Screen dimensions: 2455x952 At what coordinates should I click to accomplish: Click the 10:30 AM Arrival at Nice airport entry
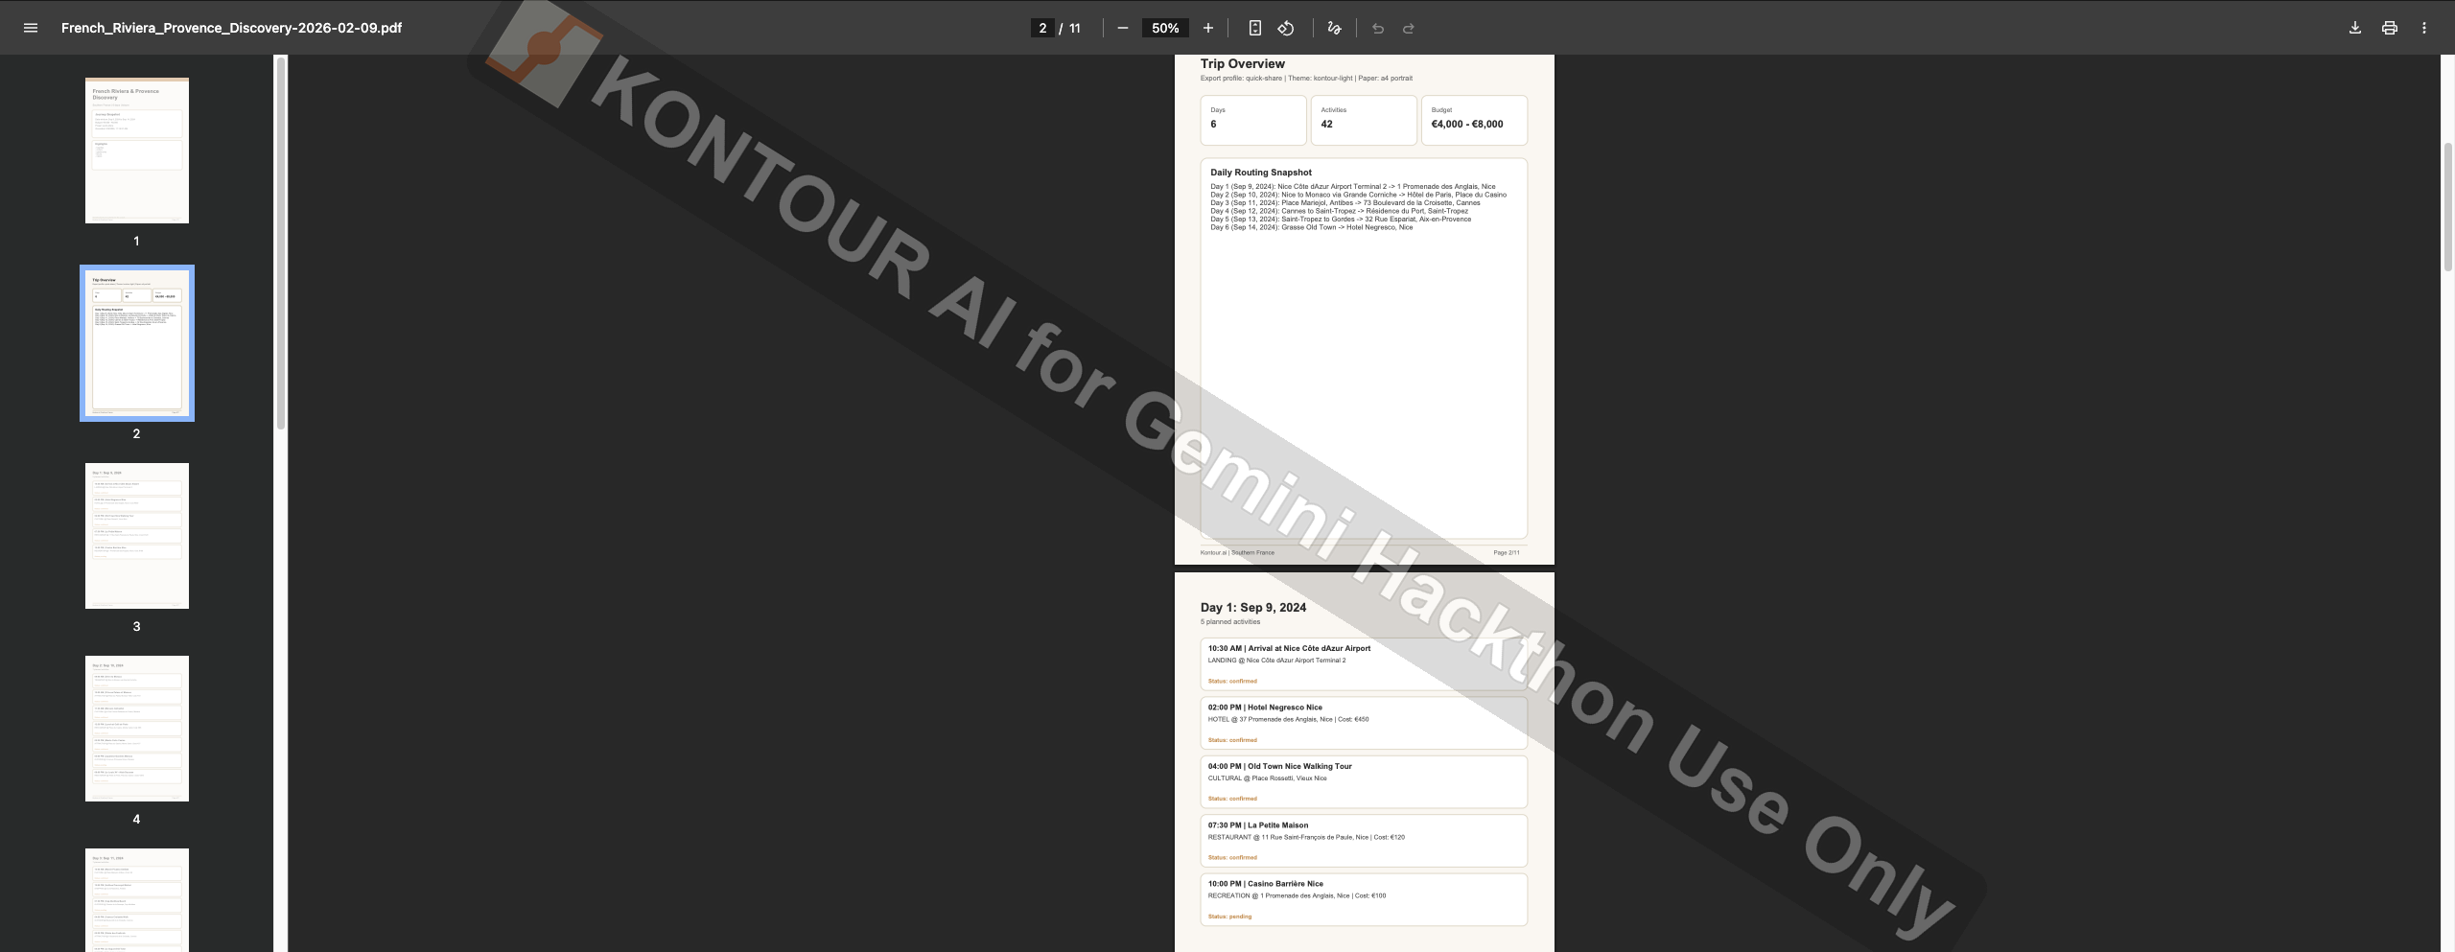pos(1363,663)
